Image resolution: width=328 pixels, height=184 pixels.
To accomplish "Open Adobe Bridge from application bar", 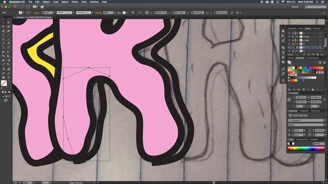I will pyautogui.click(x=22, y=7).
